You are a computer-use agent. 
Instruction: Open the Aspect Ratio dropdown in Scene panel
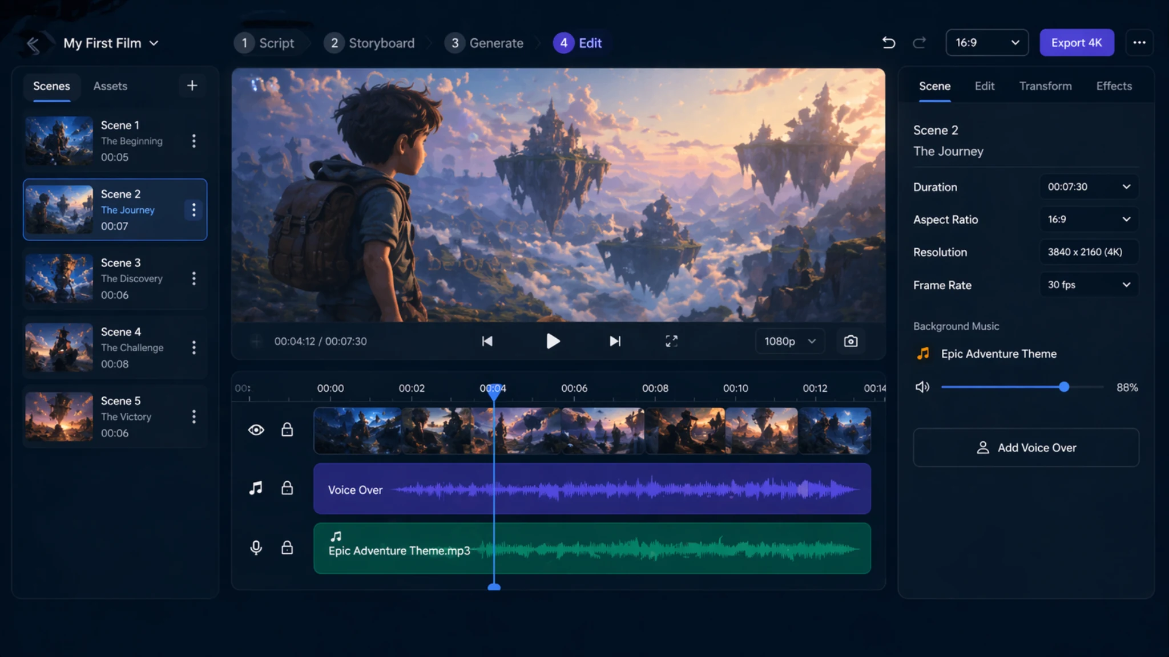(1089, 219)
